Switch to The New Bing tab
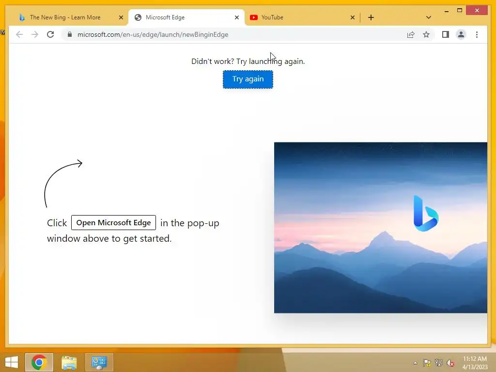 pyautogui.click(x=65, y=17)
